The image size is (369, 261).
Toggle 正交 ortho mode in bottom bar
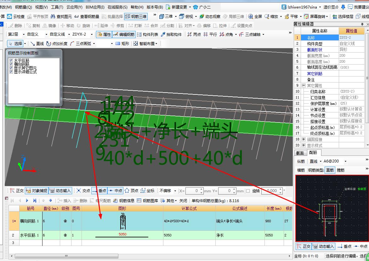coord(17,190)
